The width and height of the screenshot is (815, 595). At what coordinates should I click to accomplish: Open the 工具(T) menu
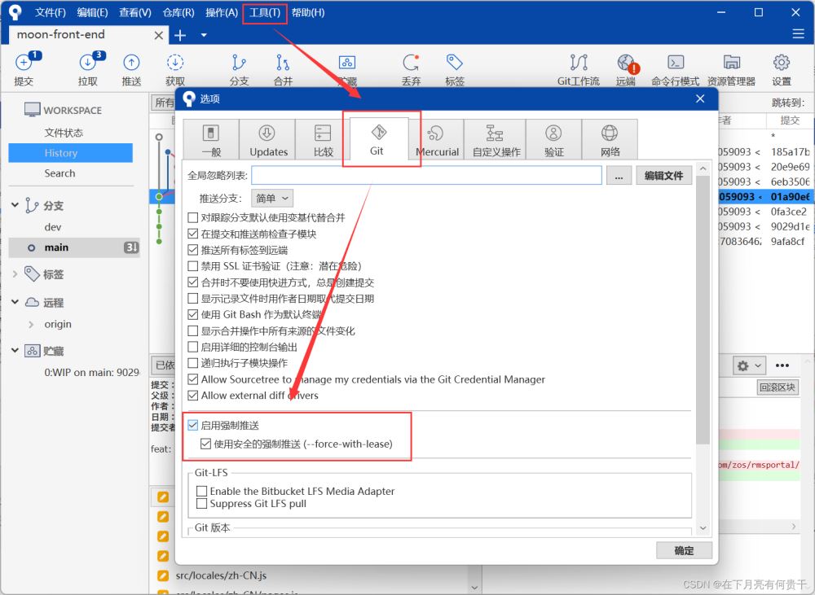[265, 12]
